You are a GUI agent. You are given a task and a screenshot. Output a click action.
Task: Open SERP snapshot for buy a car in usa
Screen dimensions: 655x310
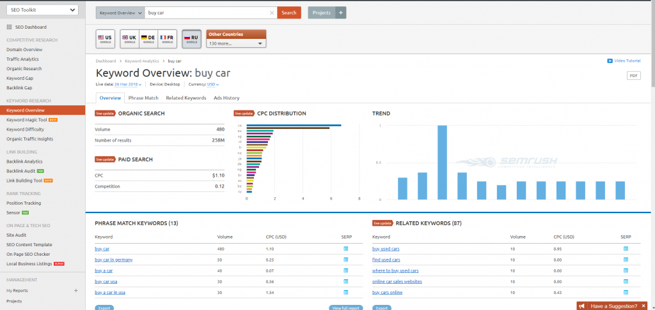[346, 292]
